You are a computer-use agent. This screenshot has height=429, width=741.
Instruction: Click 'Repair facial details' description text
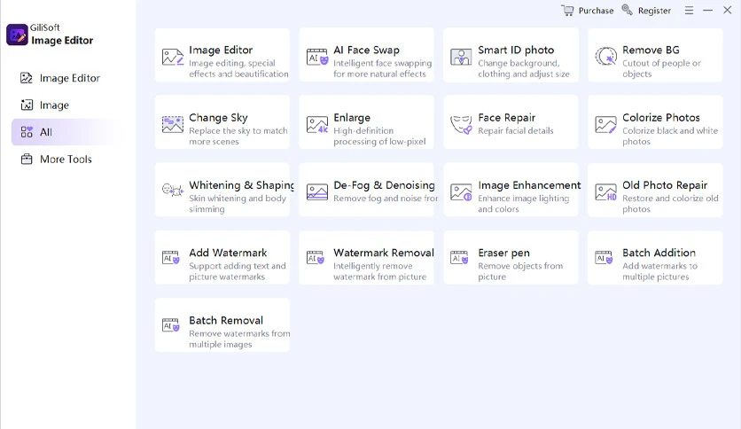coord(516,131)
